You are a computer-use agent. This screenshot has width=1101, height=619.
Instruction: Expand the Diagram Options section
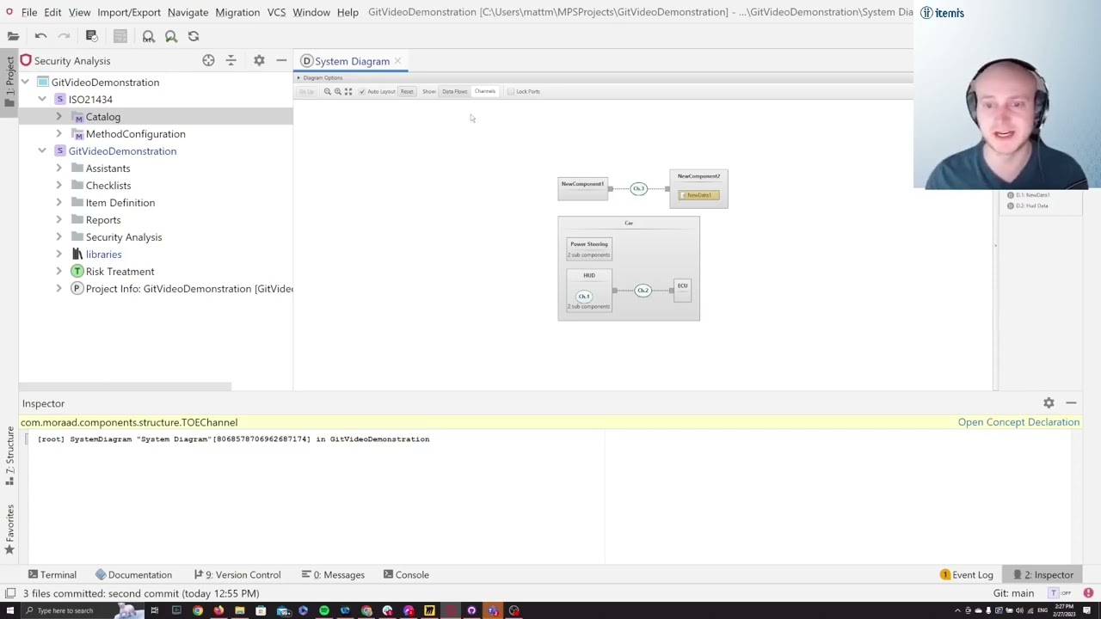[x=298, y=77]
